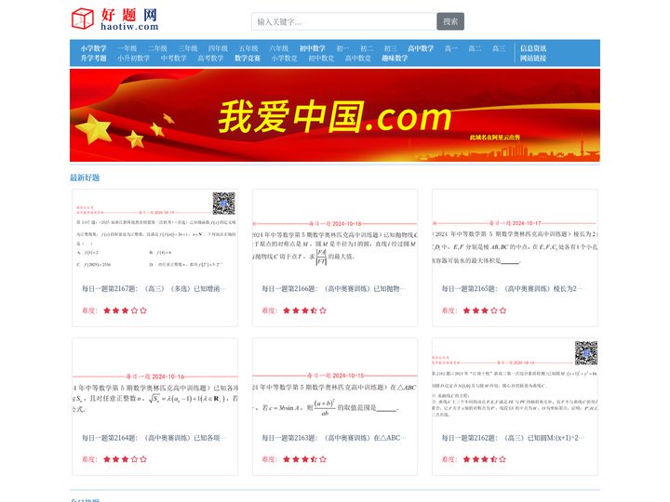Select 一年级 in navigation bar

[x=127, y=48]
